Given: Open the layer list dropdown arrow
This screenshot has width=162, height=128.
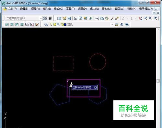Looking at the screenshot, I should (x=112, y=25).
